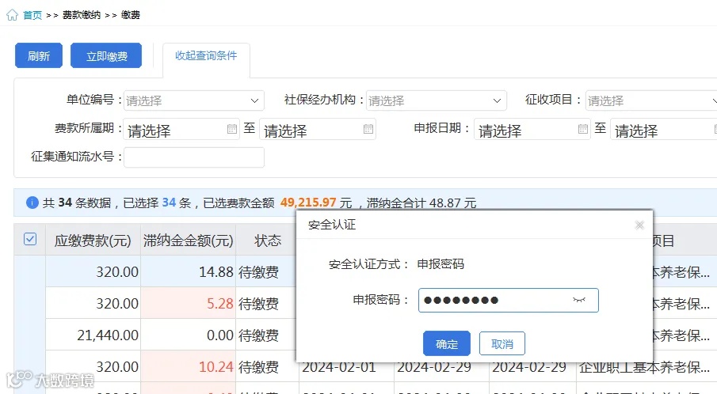The width and height of the screenshot is (717, 394).
Task: Click the 立即缴费 button
Action: point(106,55)
